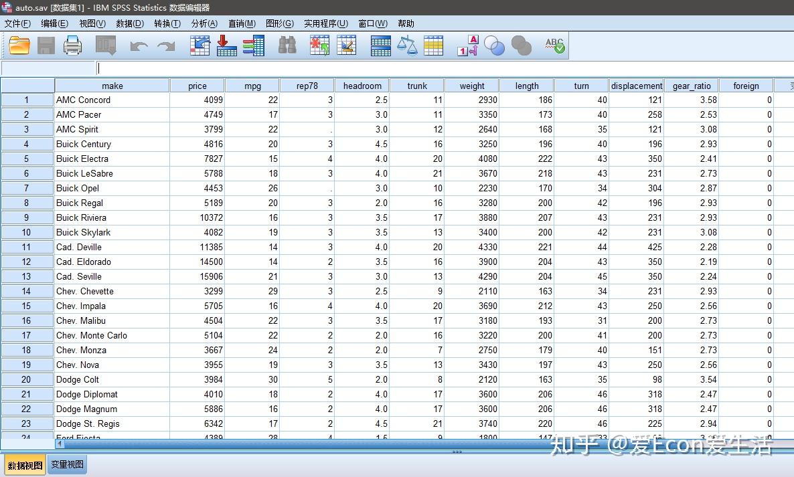
Task: Toggle value labels display
Action: [467, 45]
